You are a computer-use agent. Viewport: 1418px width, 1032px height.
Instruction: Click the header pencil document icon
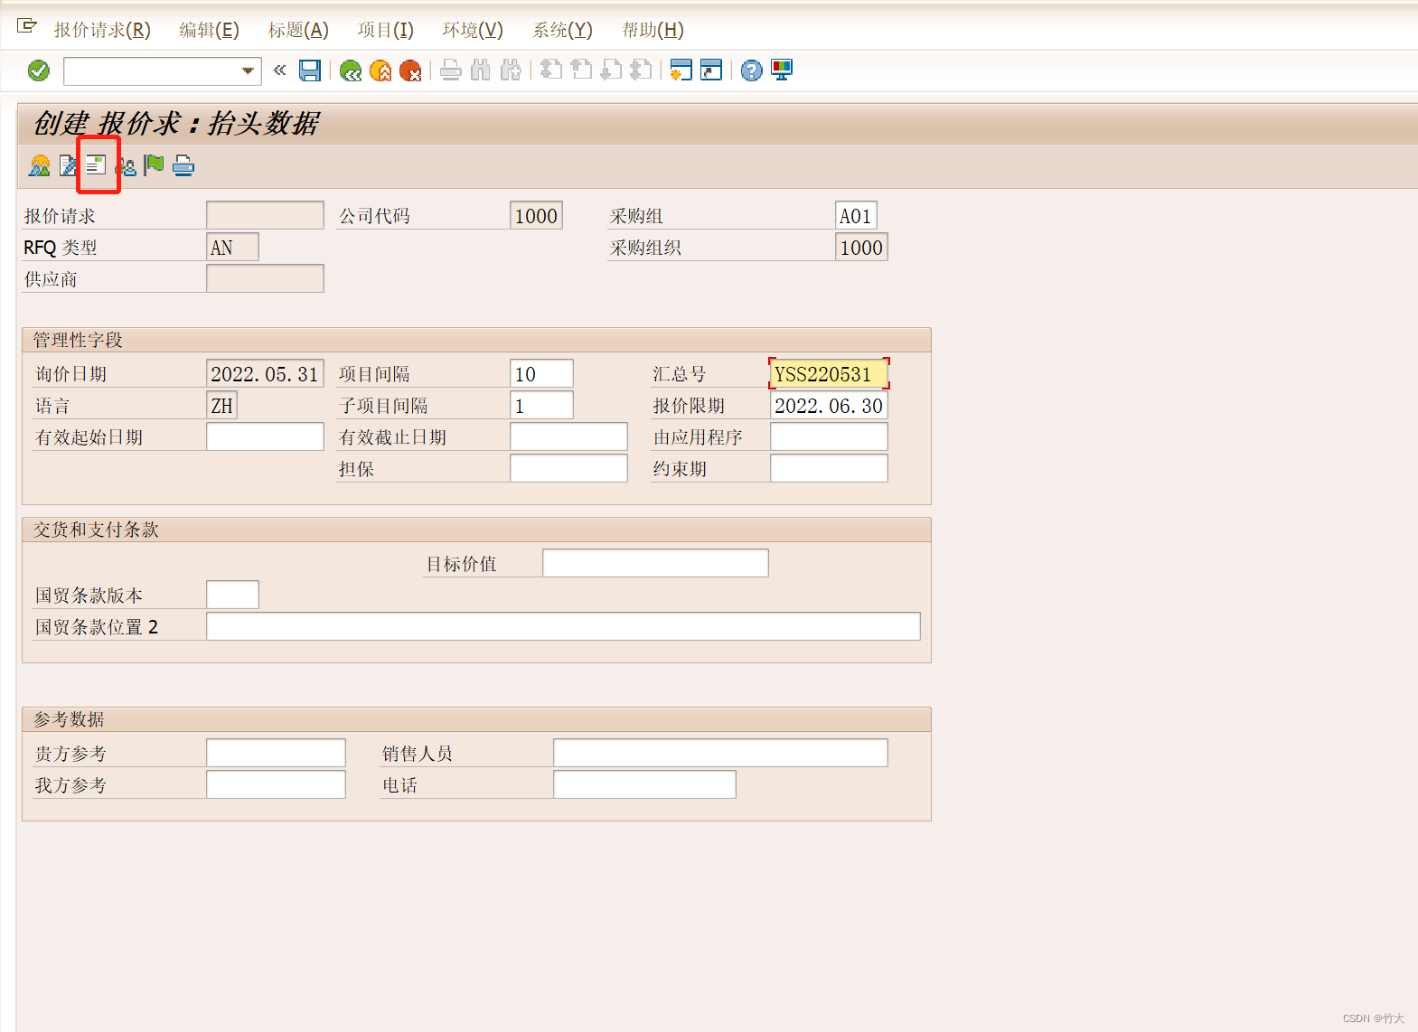click(x=69, y=165)
